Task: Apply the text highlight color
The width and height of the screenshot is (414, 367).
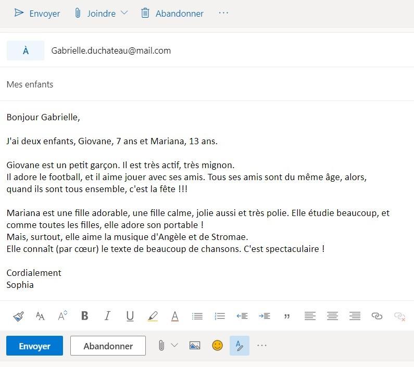Action: coord(153,316)
